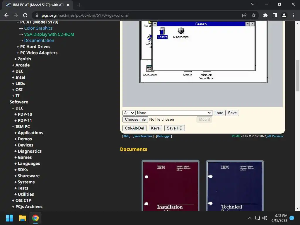
Task: Select the IBM PC AT browser tab
Action: pyautogui.click(x=37, y=5)
